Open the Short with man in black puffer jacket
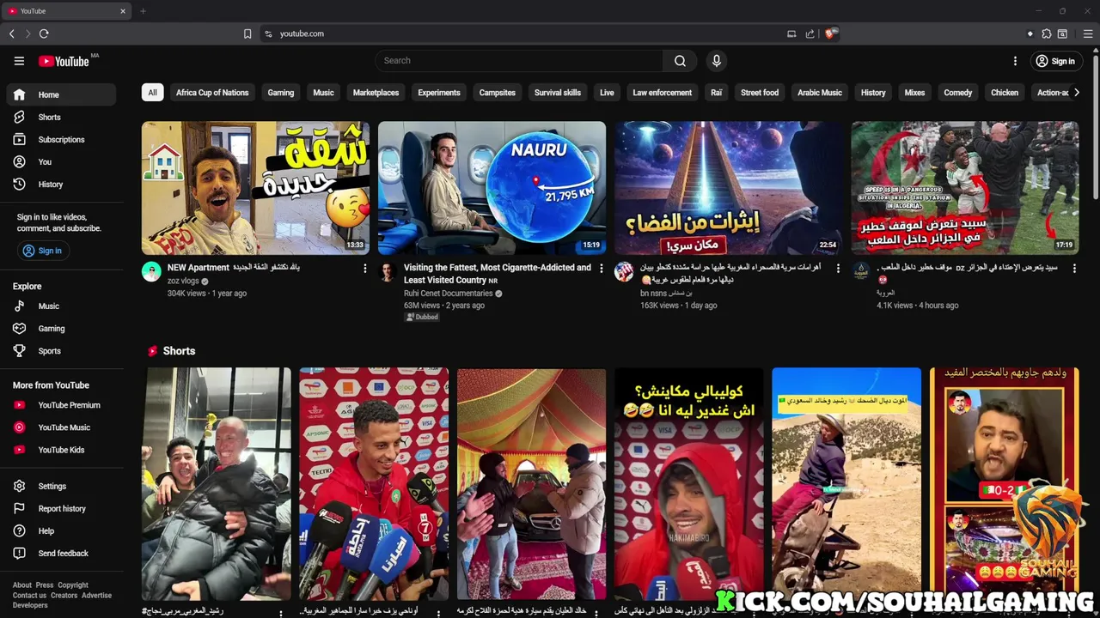1100x618 pixels. (x=217, y=484)
